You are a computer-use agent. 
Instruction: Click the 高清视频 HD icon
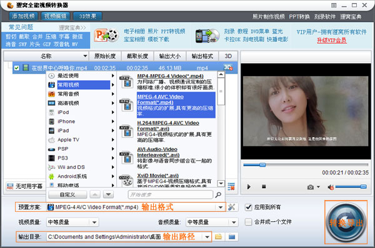point(51,103)
